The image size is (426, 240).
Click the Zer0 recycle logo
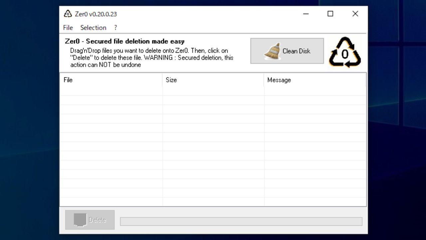point(345,52)
